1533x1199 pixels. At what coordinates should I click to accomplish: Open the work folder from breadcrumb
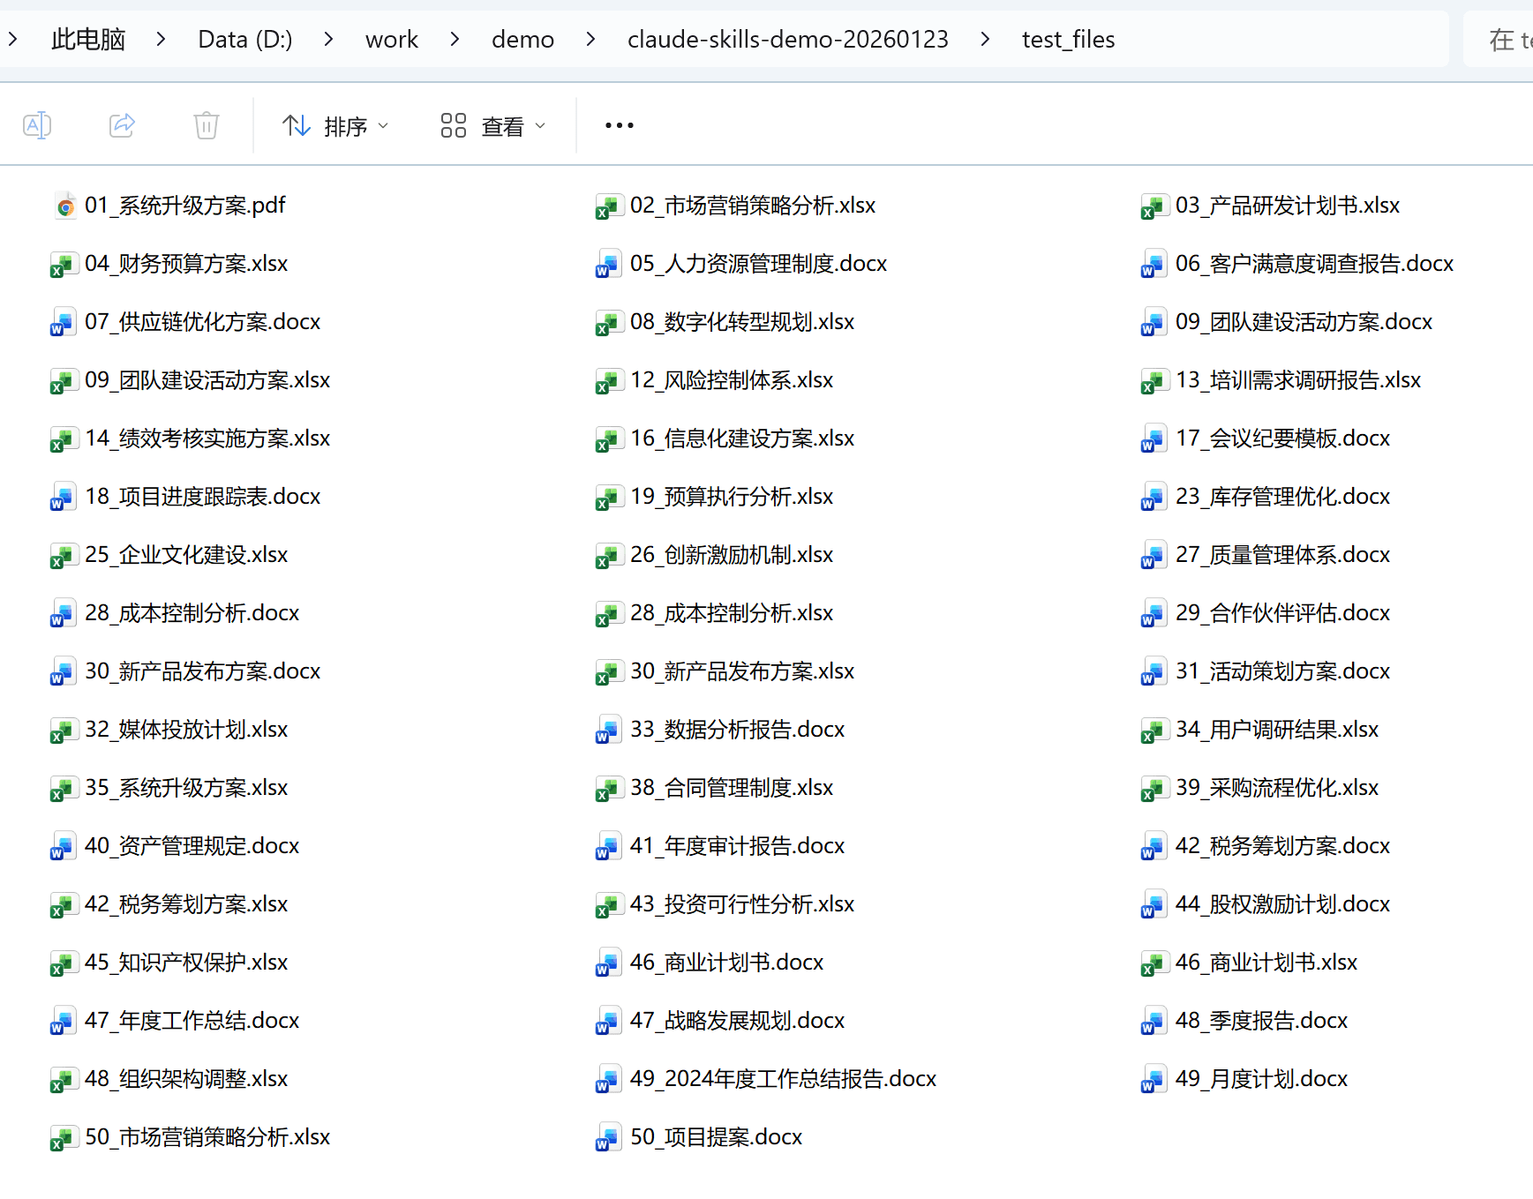(392, 39)
